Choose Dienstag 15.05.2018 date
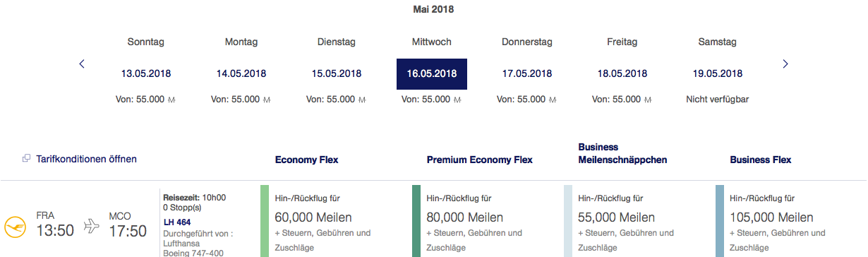Screen dimensions: 868x257 tap(337, 73)
